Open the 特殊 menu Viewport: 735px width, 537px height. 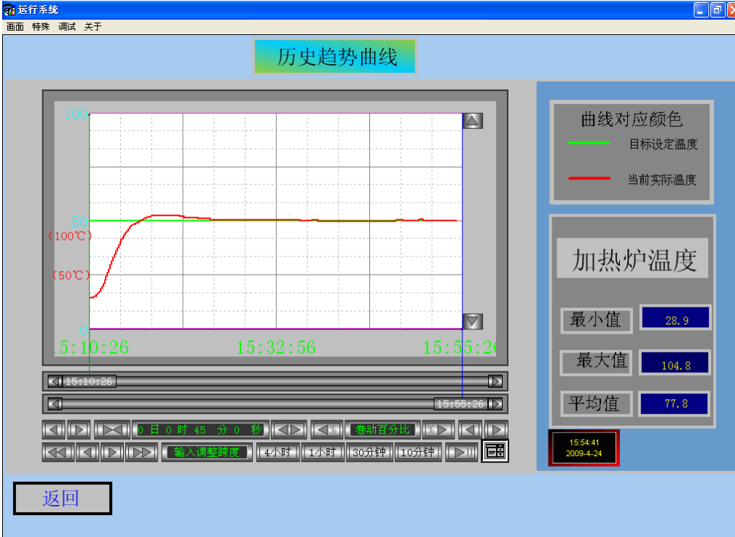click(x=41, y=27)
